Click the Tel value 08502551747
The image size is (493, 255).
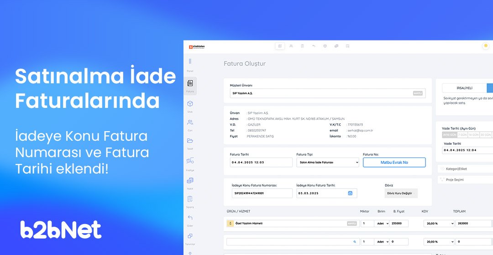(x=257, y=131)
